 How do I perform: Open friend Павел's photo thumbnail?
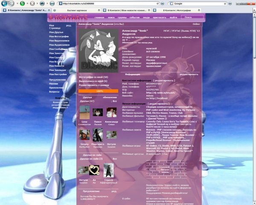[x=98, y=112]
